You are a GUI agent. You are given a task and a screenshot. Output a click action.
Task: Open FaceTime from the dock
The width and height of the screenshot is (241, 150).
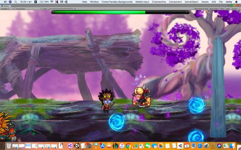click(148, 145)
